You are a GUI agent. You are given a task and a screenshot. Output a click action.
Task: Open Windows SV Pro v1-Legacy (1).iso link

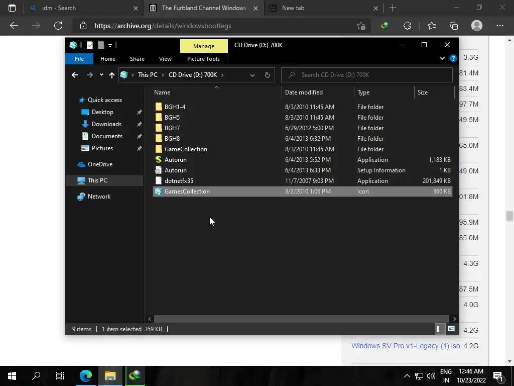[406, 346]
